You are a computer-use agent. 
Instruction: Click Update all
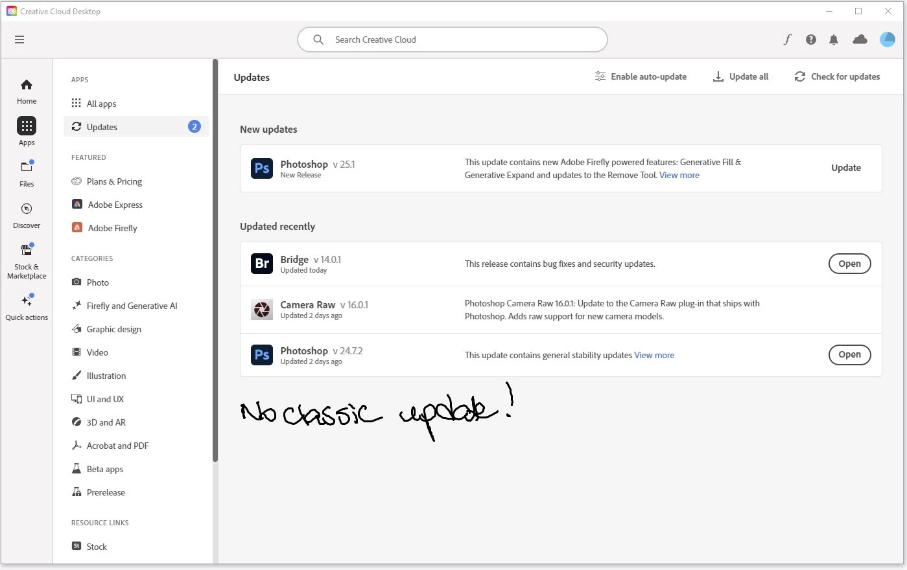pyautogui.click(x=740, y=76)
